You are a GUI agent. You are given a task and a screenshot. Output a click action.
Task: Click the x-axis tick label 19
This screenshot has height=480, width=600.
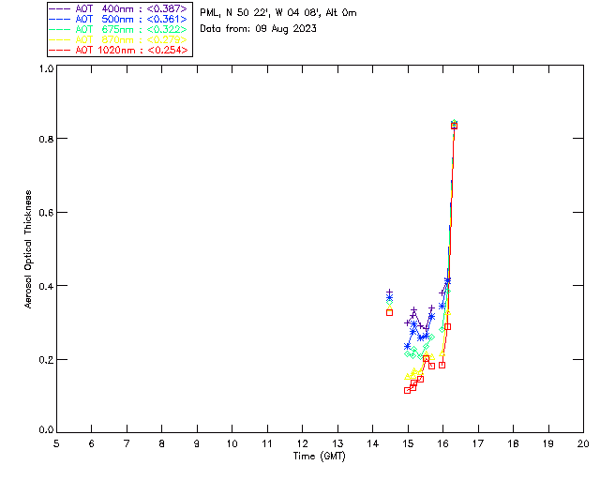(548, 443)
